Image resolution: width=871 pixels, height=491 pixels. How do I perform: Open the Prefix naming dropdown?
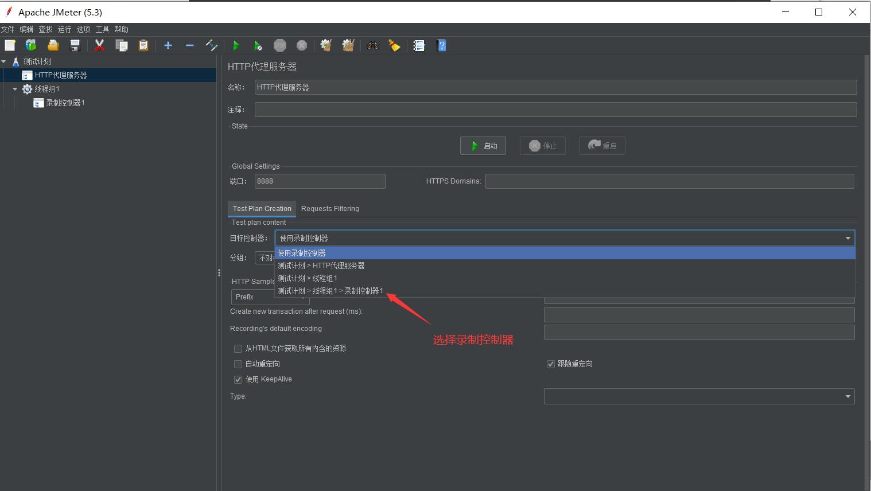[x=270, y=297]
